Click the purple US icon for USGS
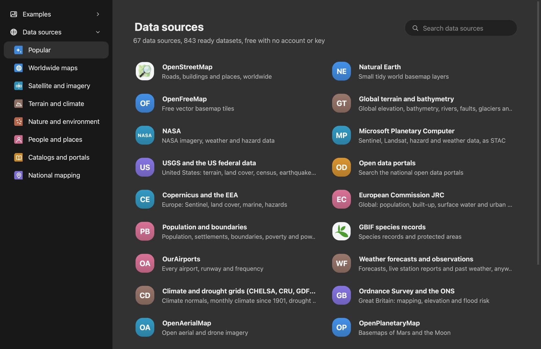 point(145,167)
